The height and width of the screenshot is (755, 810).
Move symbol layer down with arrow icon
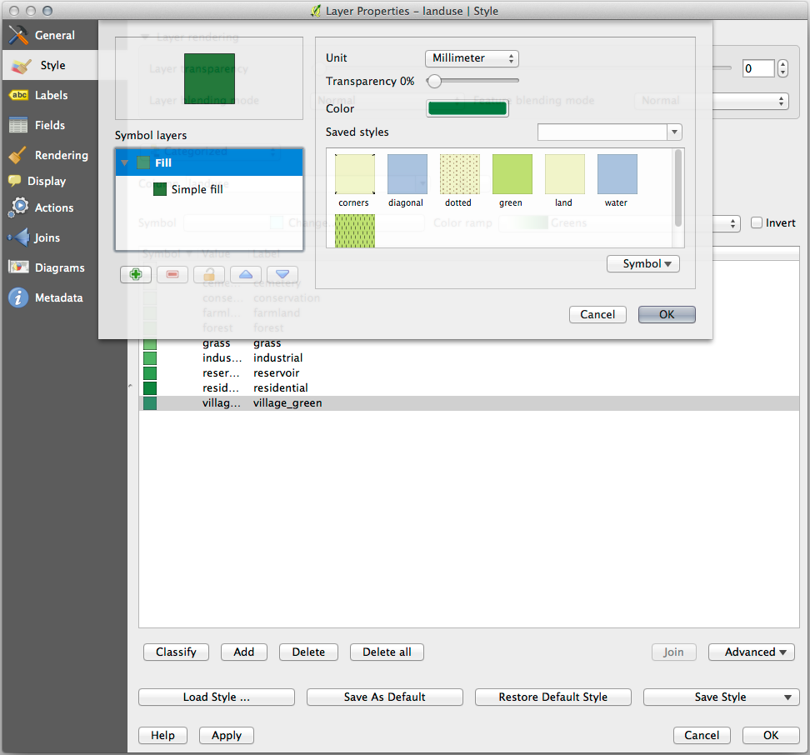(x=282, y=274)
